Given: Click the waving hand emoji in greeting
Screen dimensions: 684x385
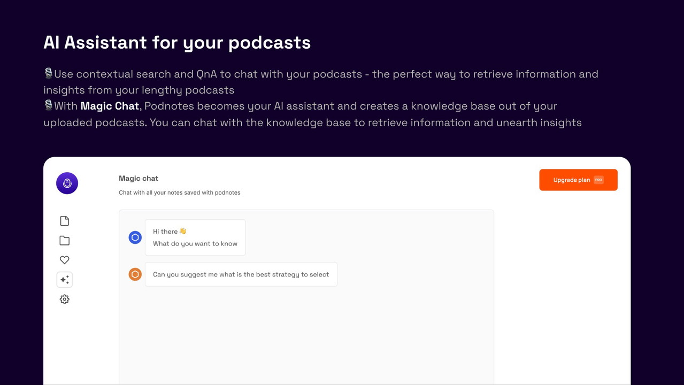Looking at the screenshot, I should [183, 231].
